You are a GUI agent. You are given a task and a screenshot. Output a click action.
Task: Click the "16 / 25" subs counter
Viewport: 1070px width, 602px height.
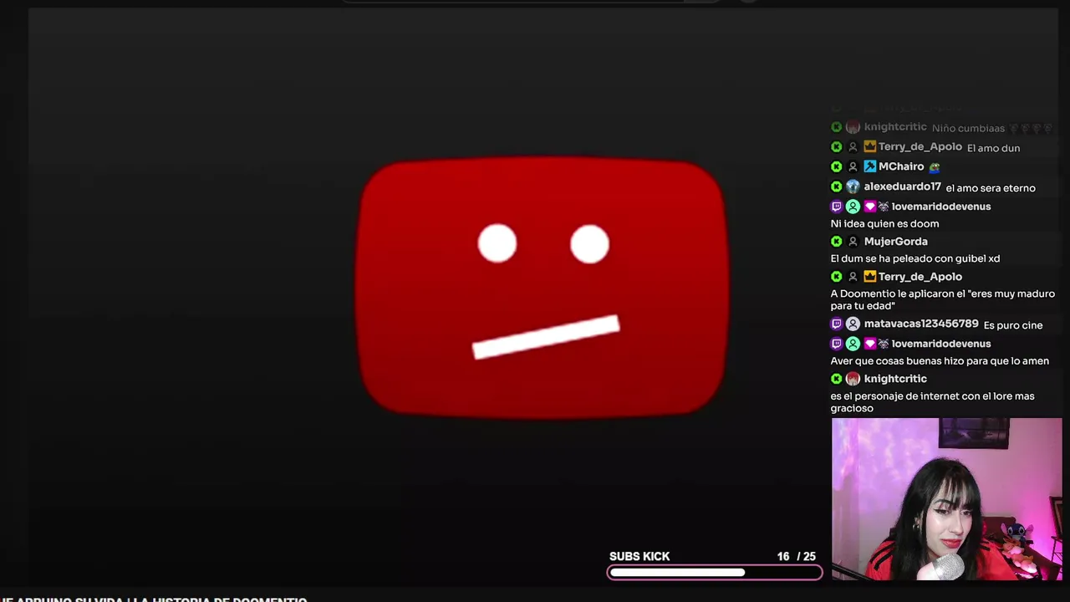pos(796,556)
